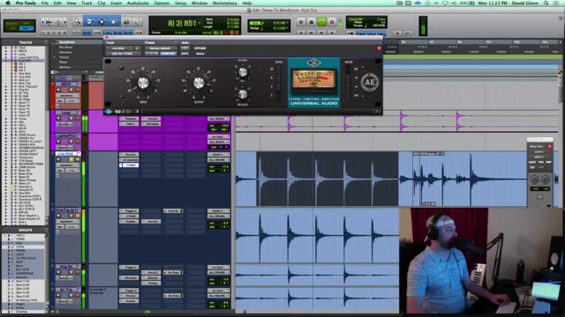Image resolution: width=565 pixels, height=317 pixels.
Task: Solo the Loop track
Action: 71,118
